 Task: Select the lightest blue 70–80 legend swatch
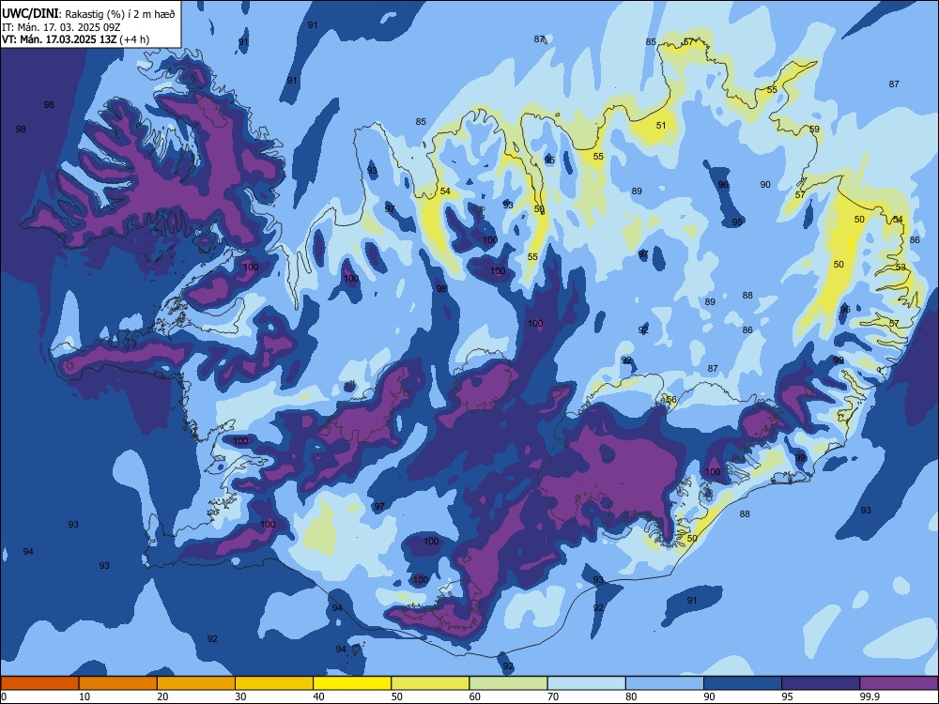[x=586, y=683]
